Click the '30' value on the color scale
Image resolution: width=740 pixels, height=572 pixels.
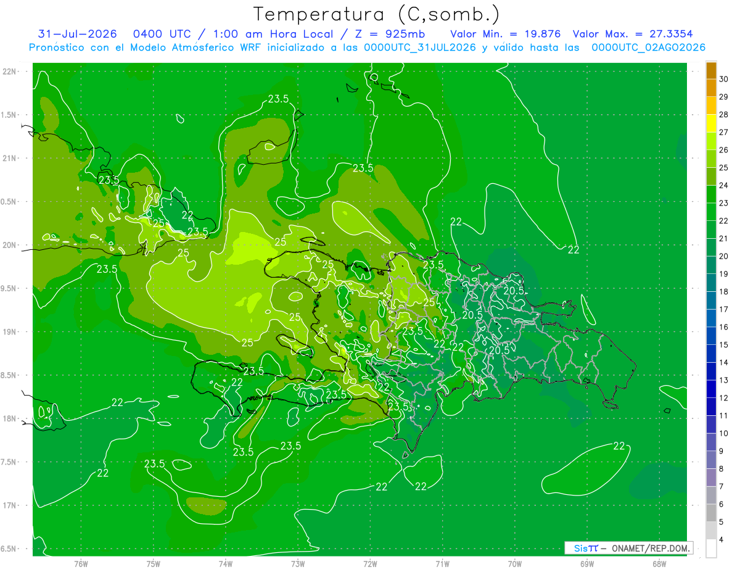723,80
